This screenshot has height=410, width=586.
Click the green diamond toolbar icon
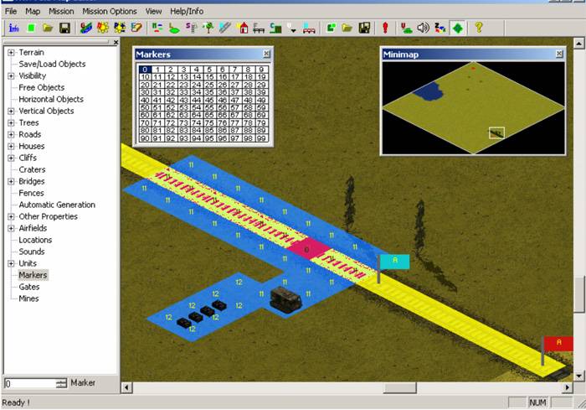tap(457, 28)
